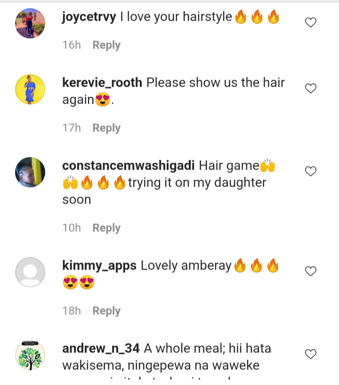Like andrew_n_34's A whole meal comment
339x385 pixels.
[x=311, y=354]
